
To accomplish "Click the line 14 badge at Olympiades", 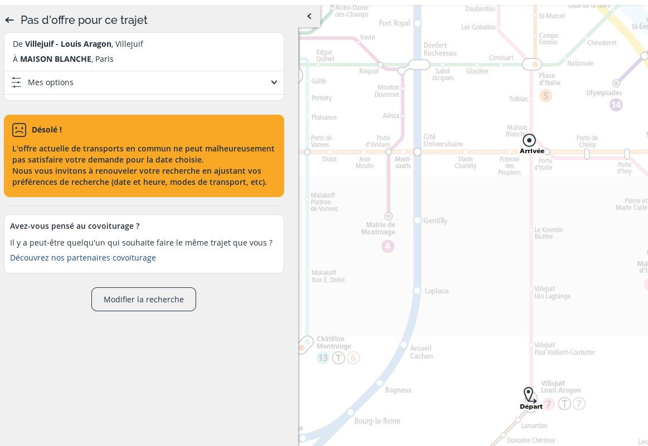I will coord(616,105).
